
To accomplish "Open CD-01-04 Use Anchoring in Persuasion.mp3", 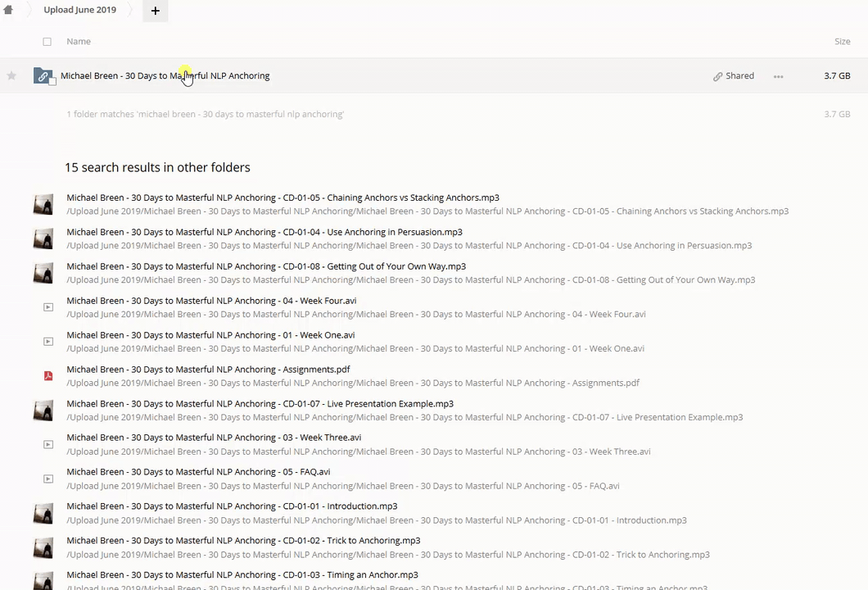I will pyautogui.click(x=264, y=232).
